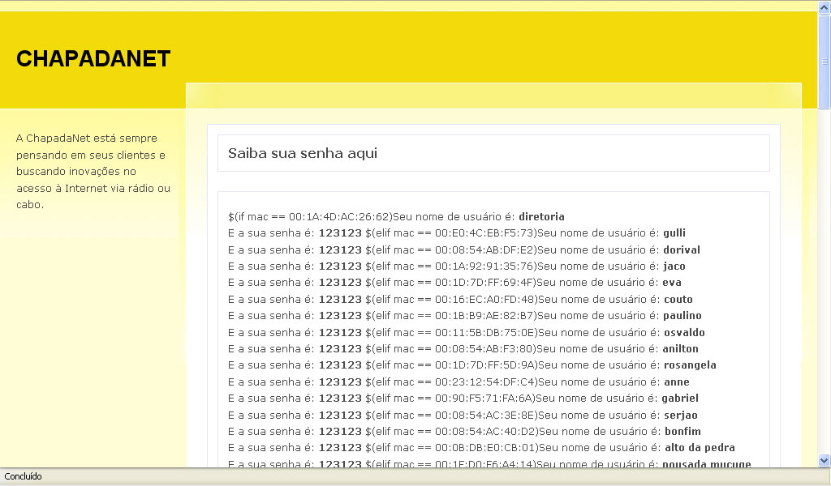Click the username 'dorival'

point(682,249)
